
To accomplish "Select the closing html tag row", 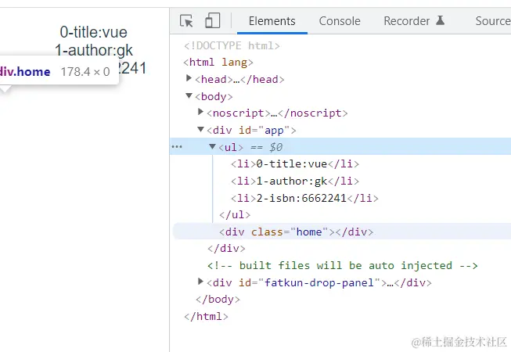I will pos(206,316).
